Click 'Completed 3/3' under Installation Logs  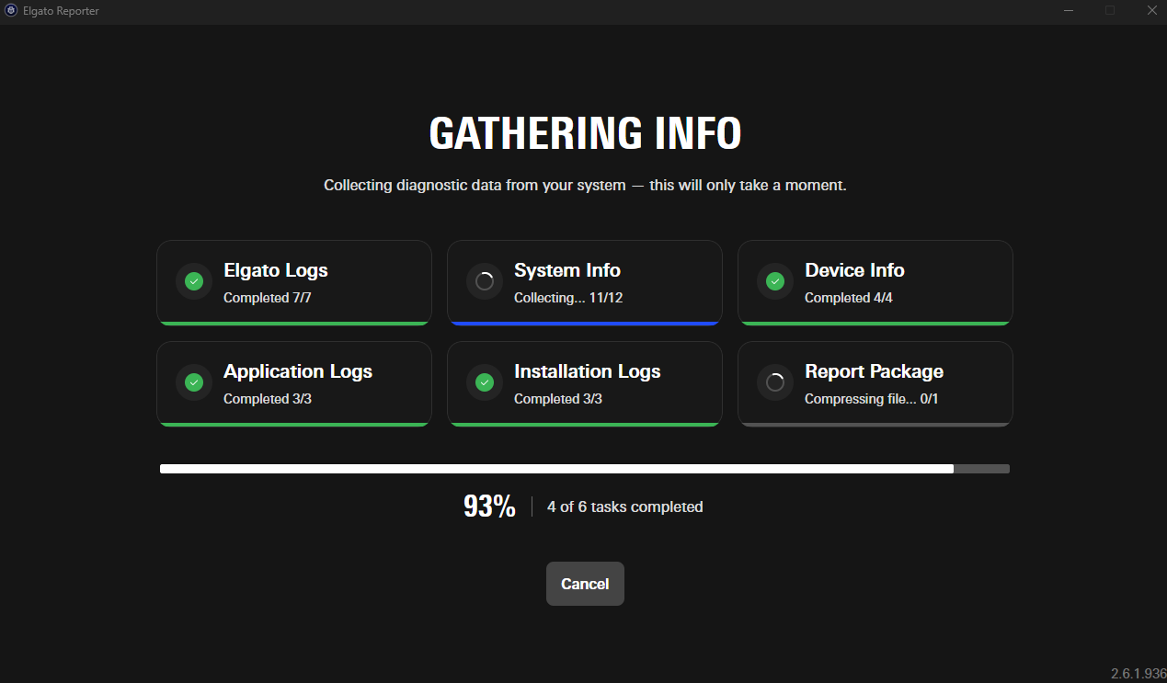click(x=558, y=399)
